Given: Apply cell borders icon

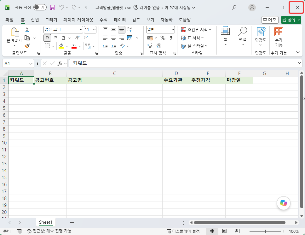Looking at the screenshot, I should [47, 46].
